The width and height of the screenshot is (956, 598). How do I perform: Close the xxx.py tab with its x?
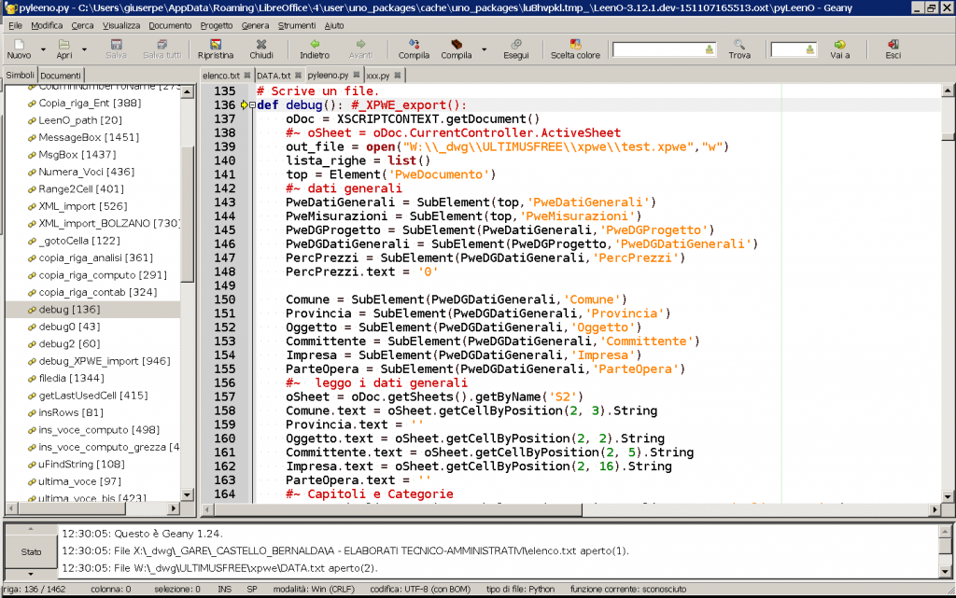[398, 76]
